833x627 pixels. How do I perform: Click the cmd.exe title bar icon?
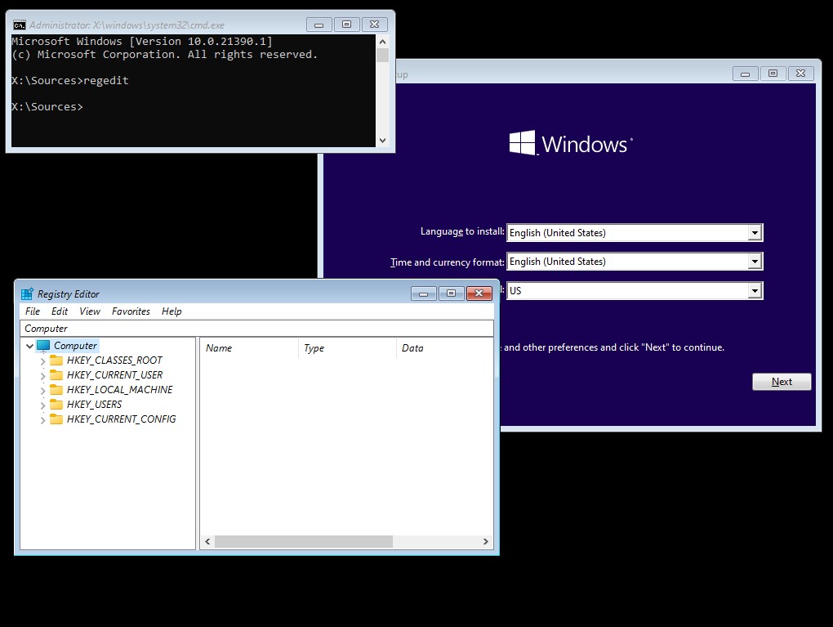click(20, 25)
